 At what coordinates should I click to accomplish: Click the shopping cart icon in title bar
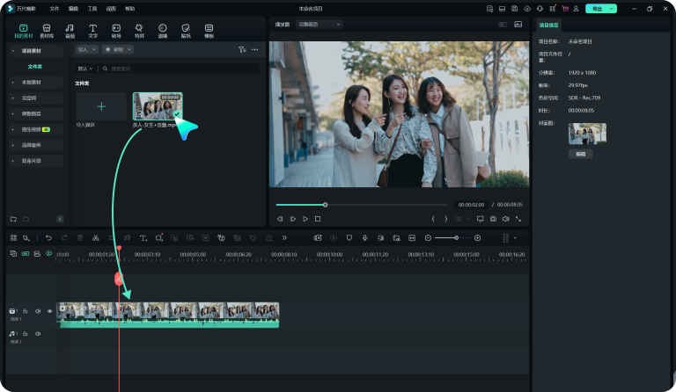(x=564, y=9)
